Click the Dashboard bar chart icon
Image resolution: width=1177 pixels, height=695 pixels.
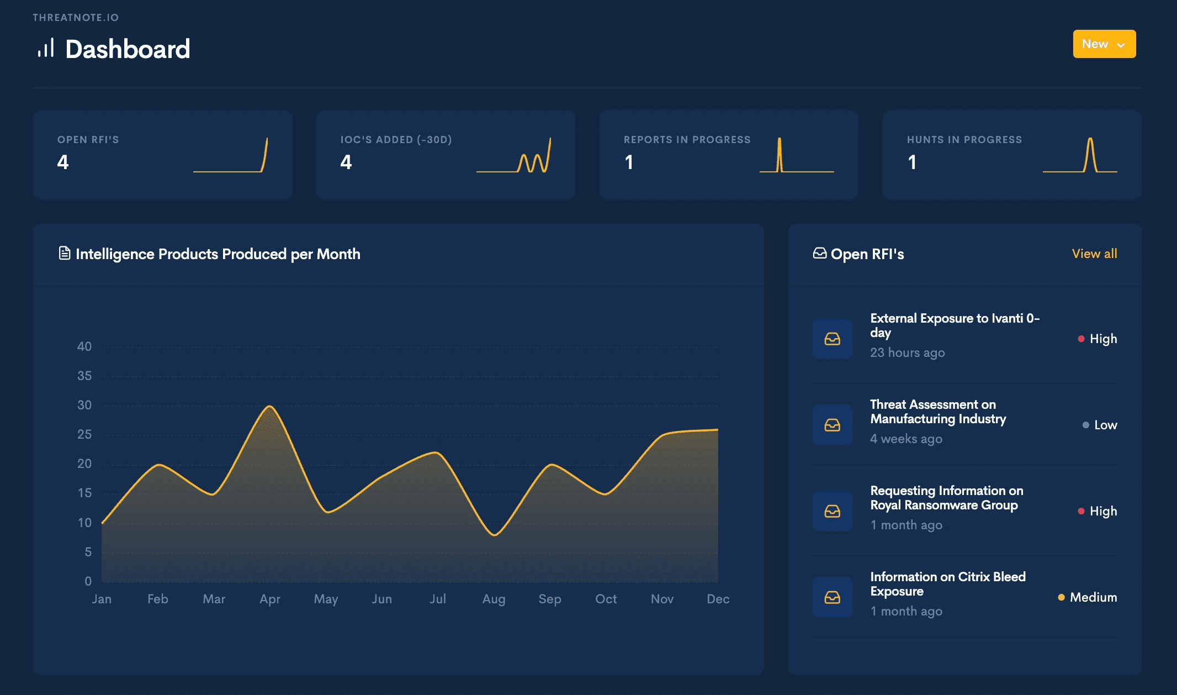(x=46, y=48)
